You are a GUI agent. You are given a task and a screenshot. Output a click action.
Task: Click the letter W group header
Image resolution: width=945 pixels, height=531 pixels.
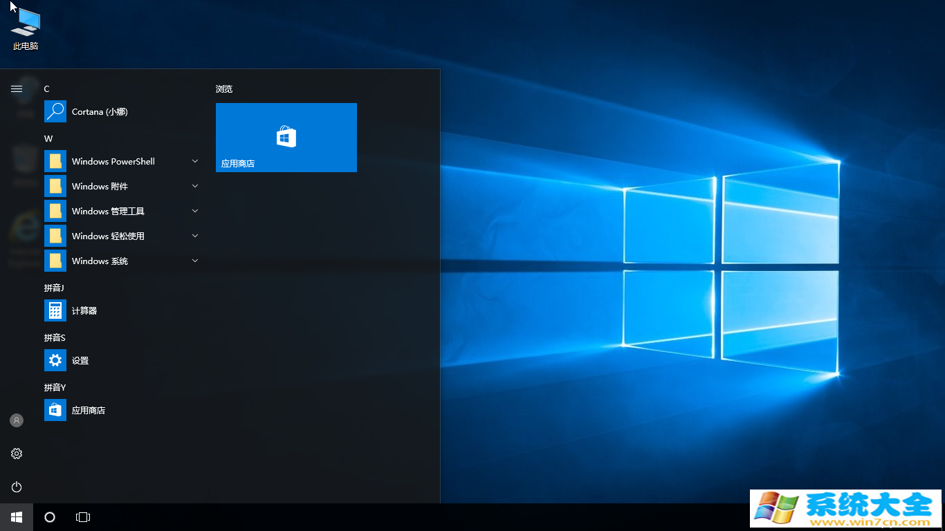click(48, 138)
